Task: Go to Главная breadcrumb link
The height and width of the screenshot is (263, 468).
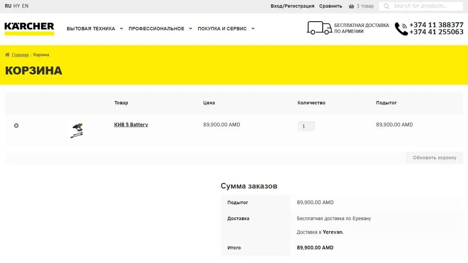Action: 20,55
